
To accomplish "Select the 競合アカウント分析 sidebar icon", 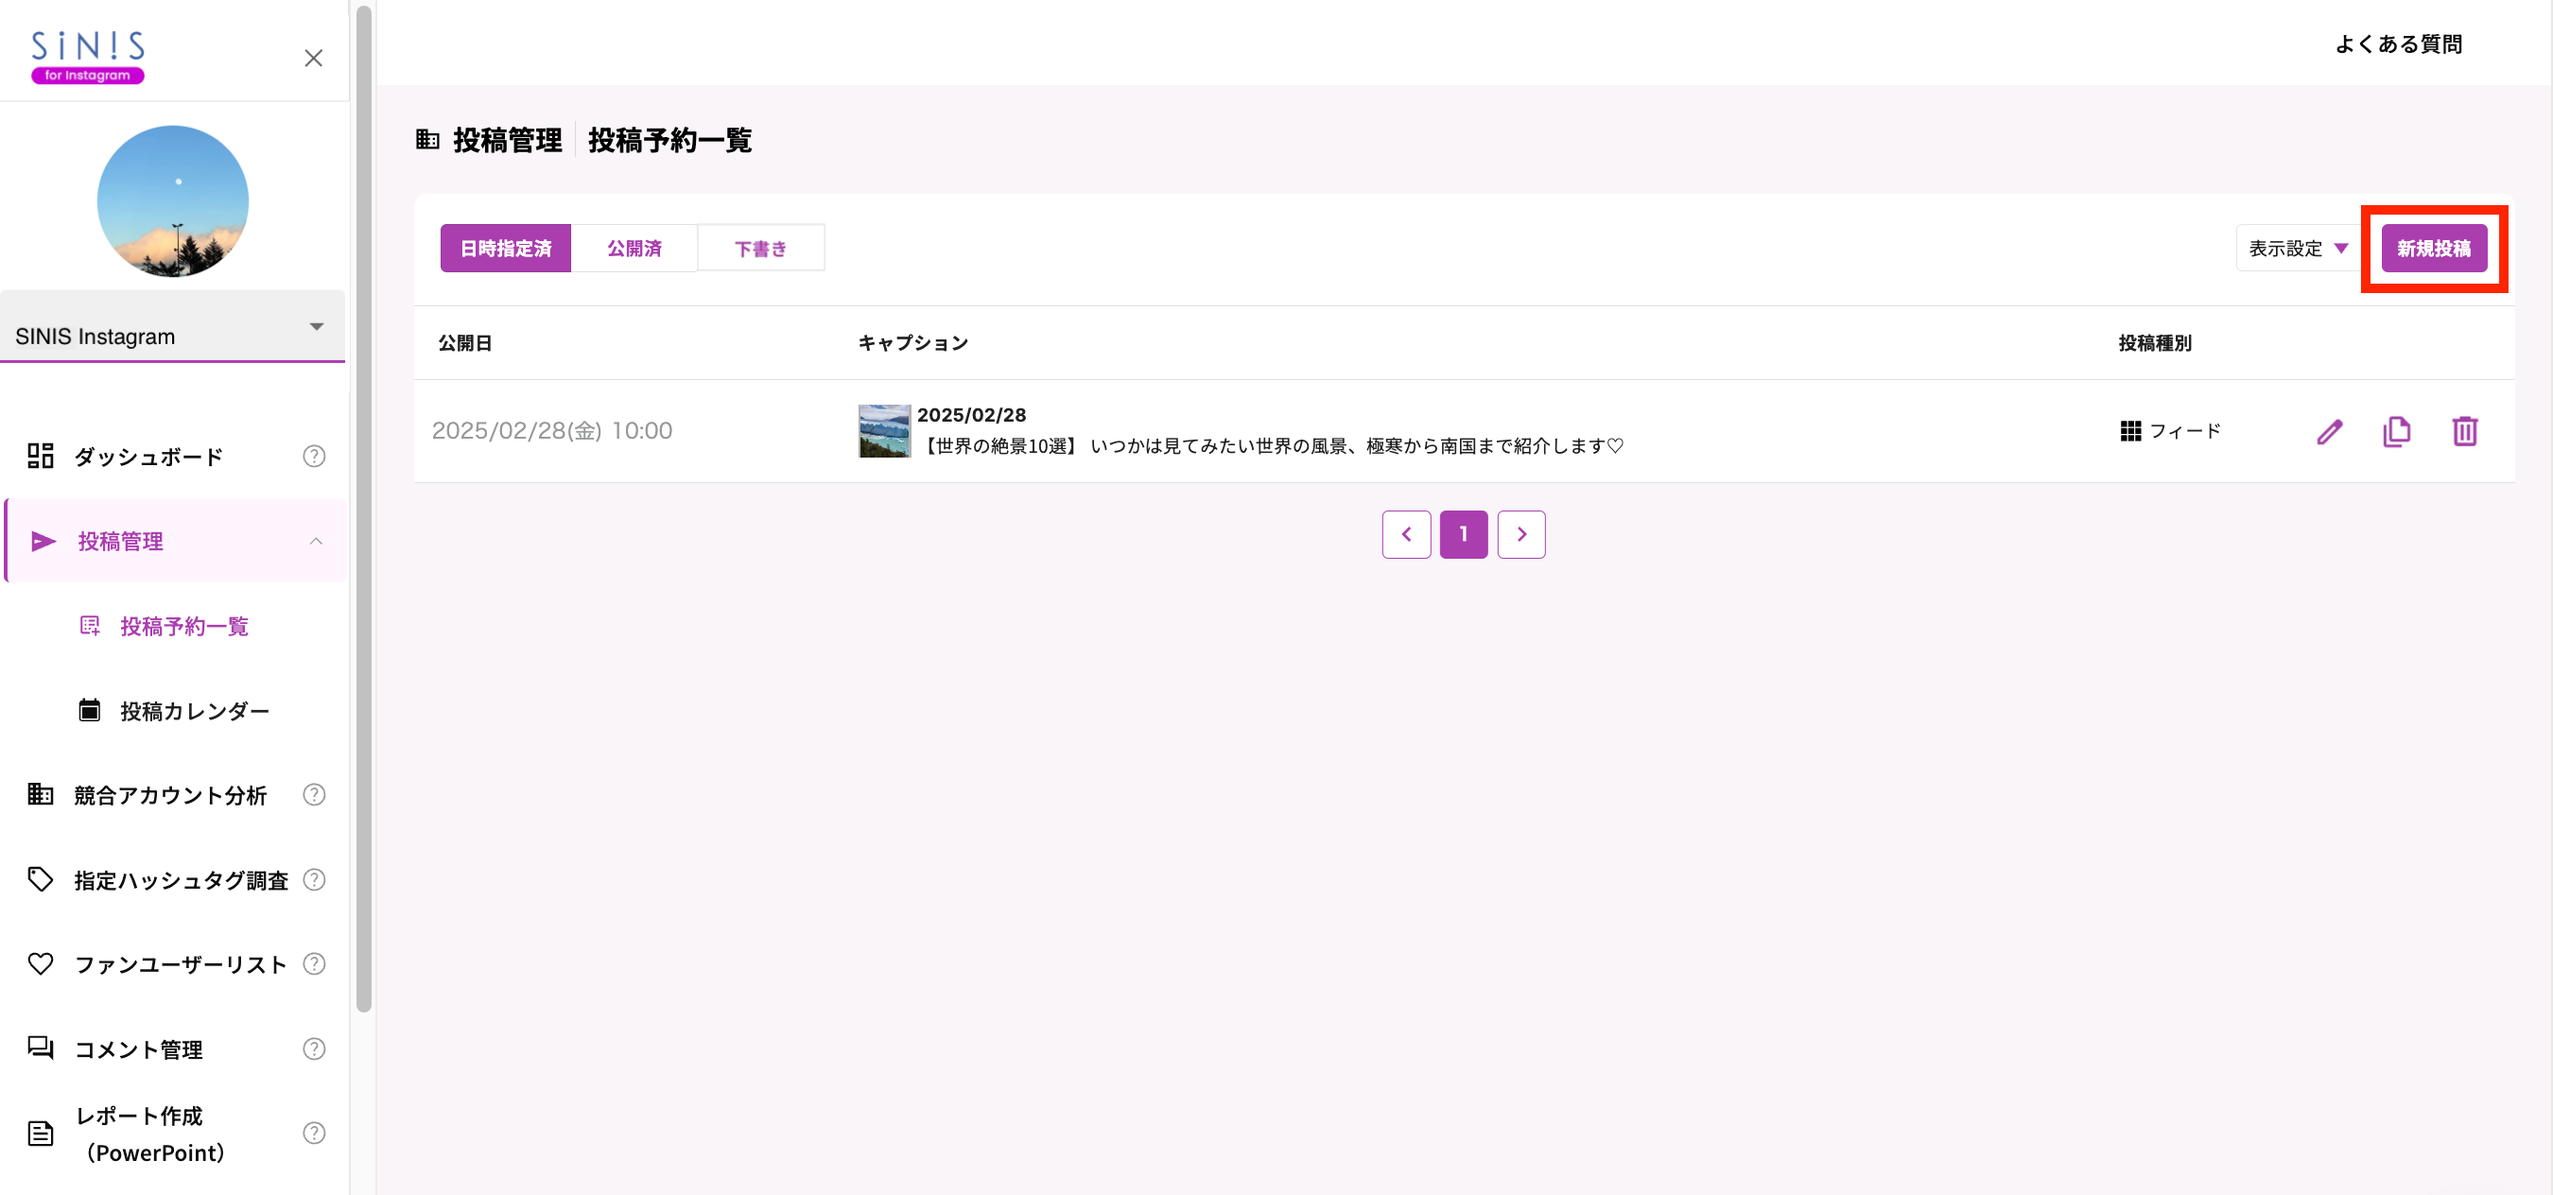I will pos(40,794).
